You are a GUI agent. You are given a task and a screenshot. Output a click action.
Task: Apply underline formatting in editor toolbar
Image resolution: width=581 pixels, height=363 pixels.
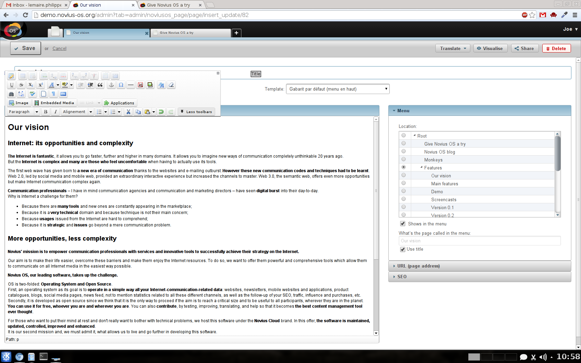tap(12, 85)
